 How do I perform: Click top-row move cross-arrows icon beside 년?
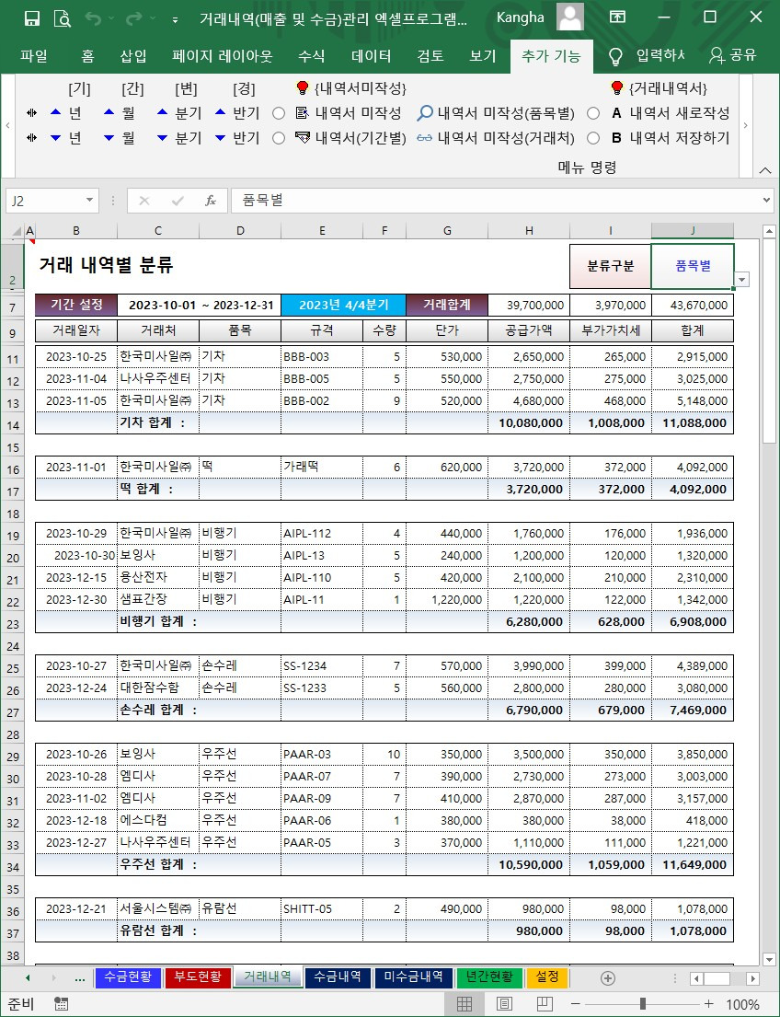click(32, 113)
